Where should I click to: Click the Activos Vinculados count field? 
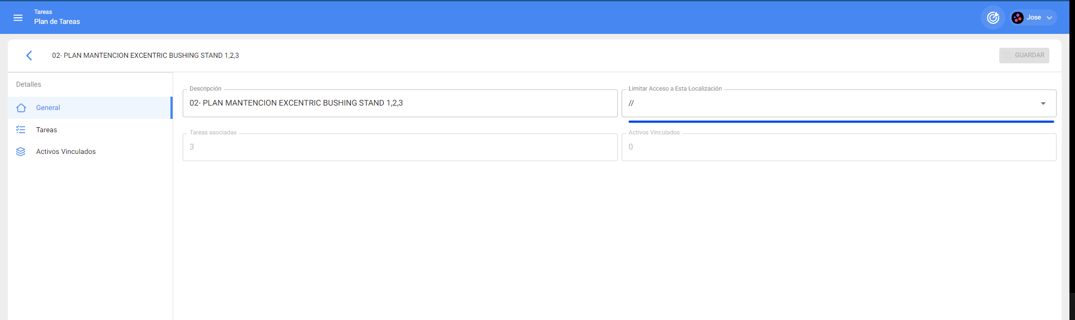[x=838, y=147]
